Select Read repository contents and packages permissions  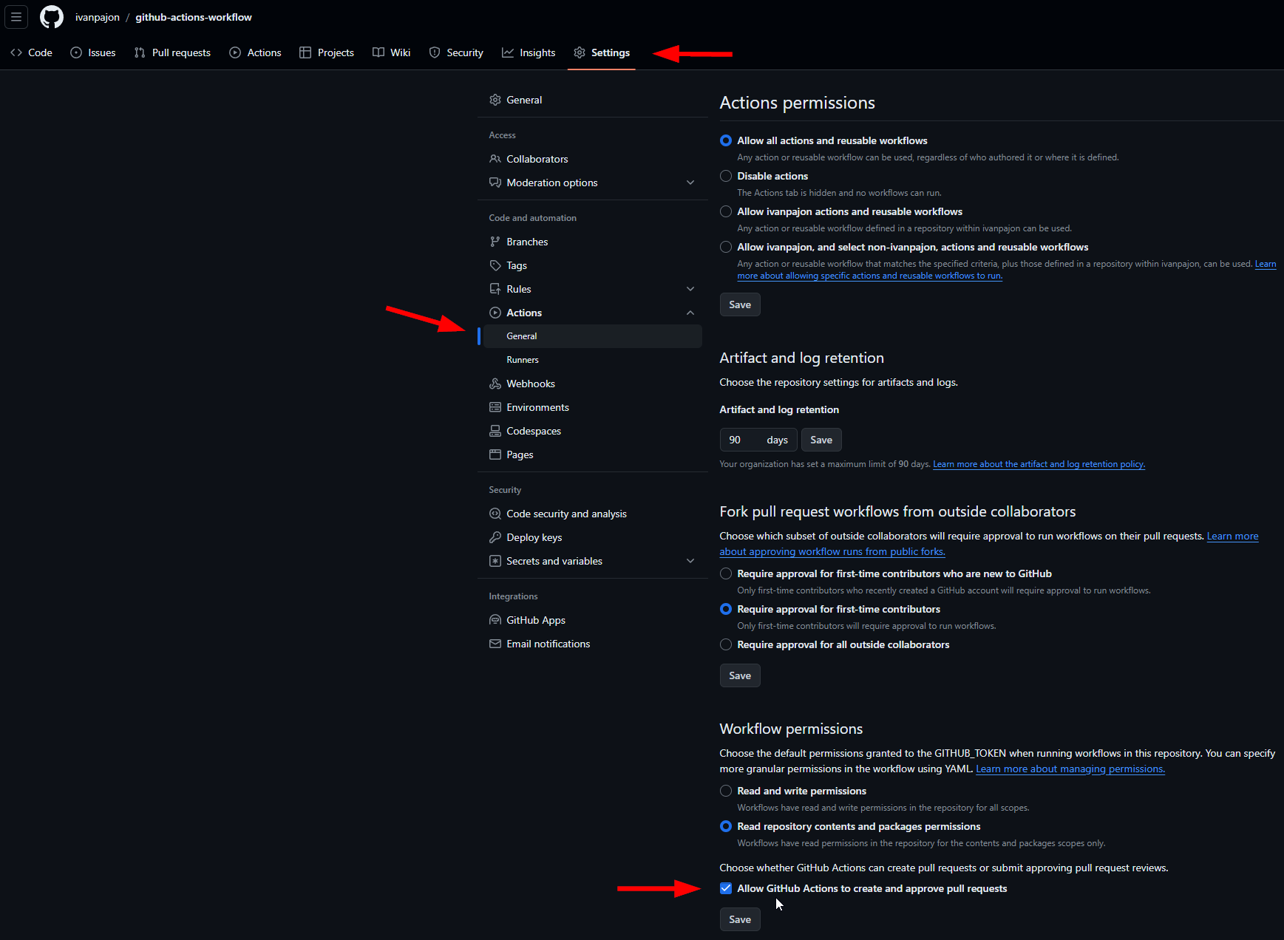[x=726, y=826]
